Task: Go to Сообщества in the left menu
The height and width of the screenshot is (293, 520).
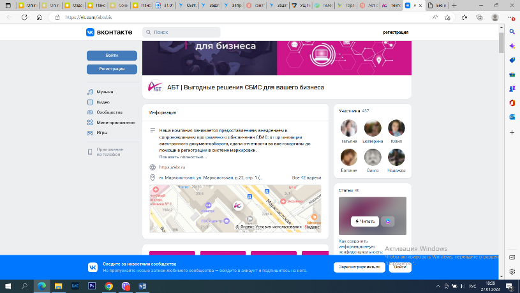Action: click(x=109, y=112)
